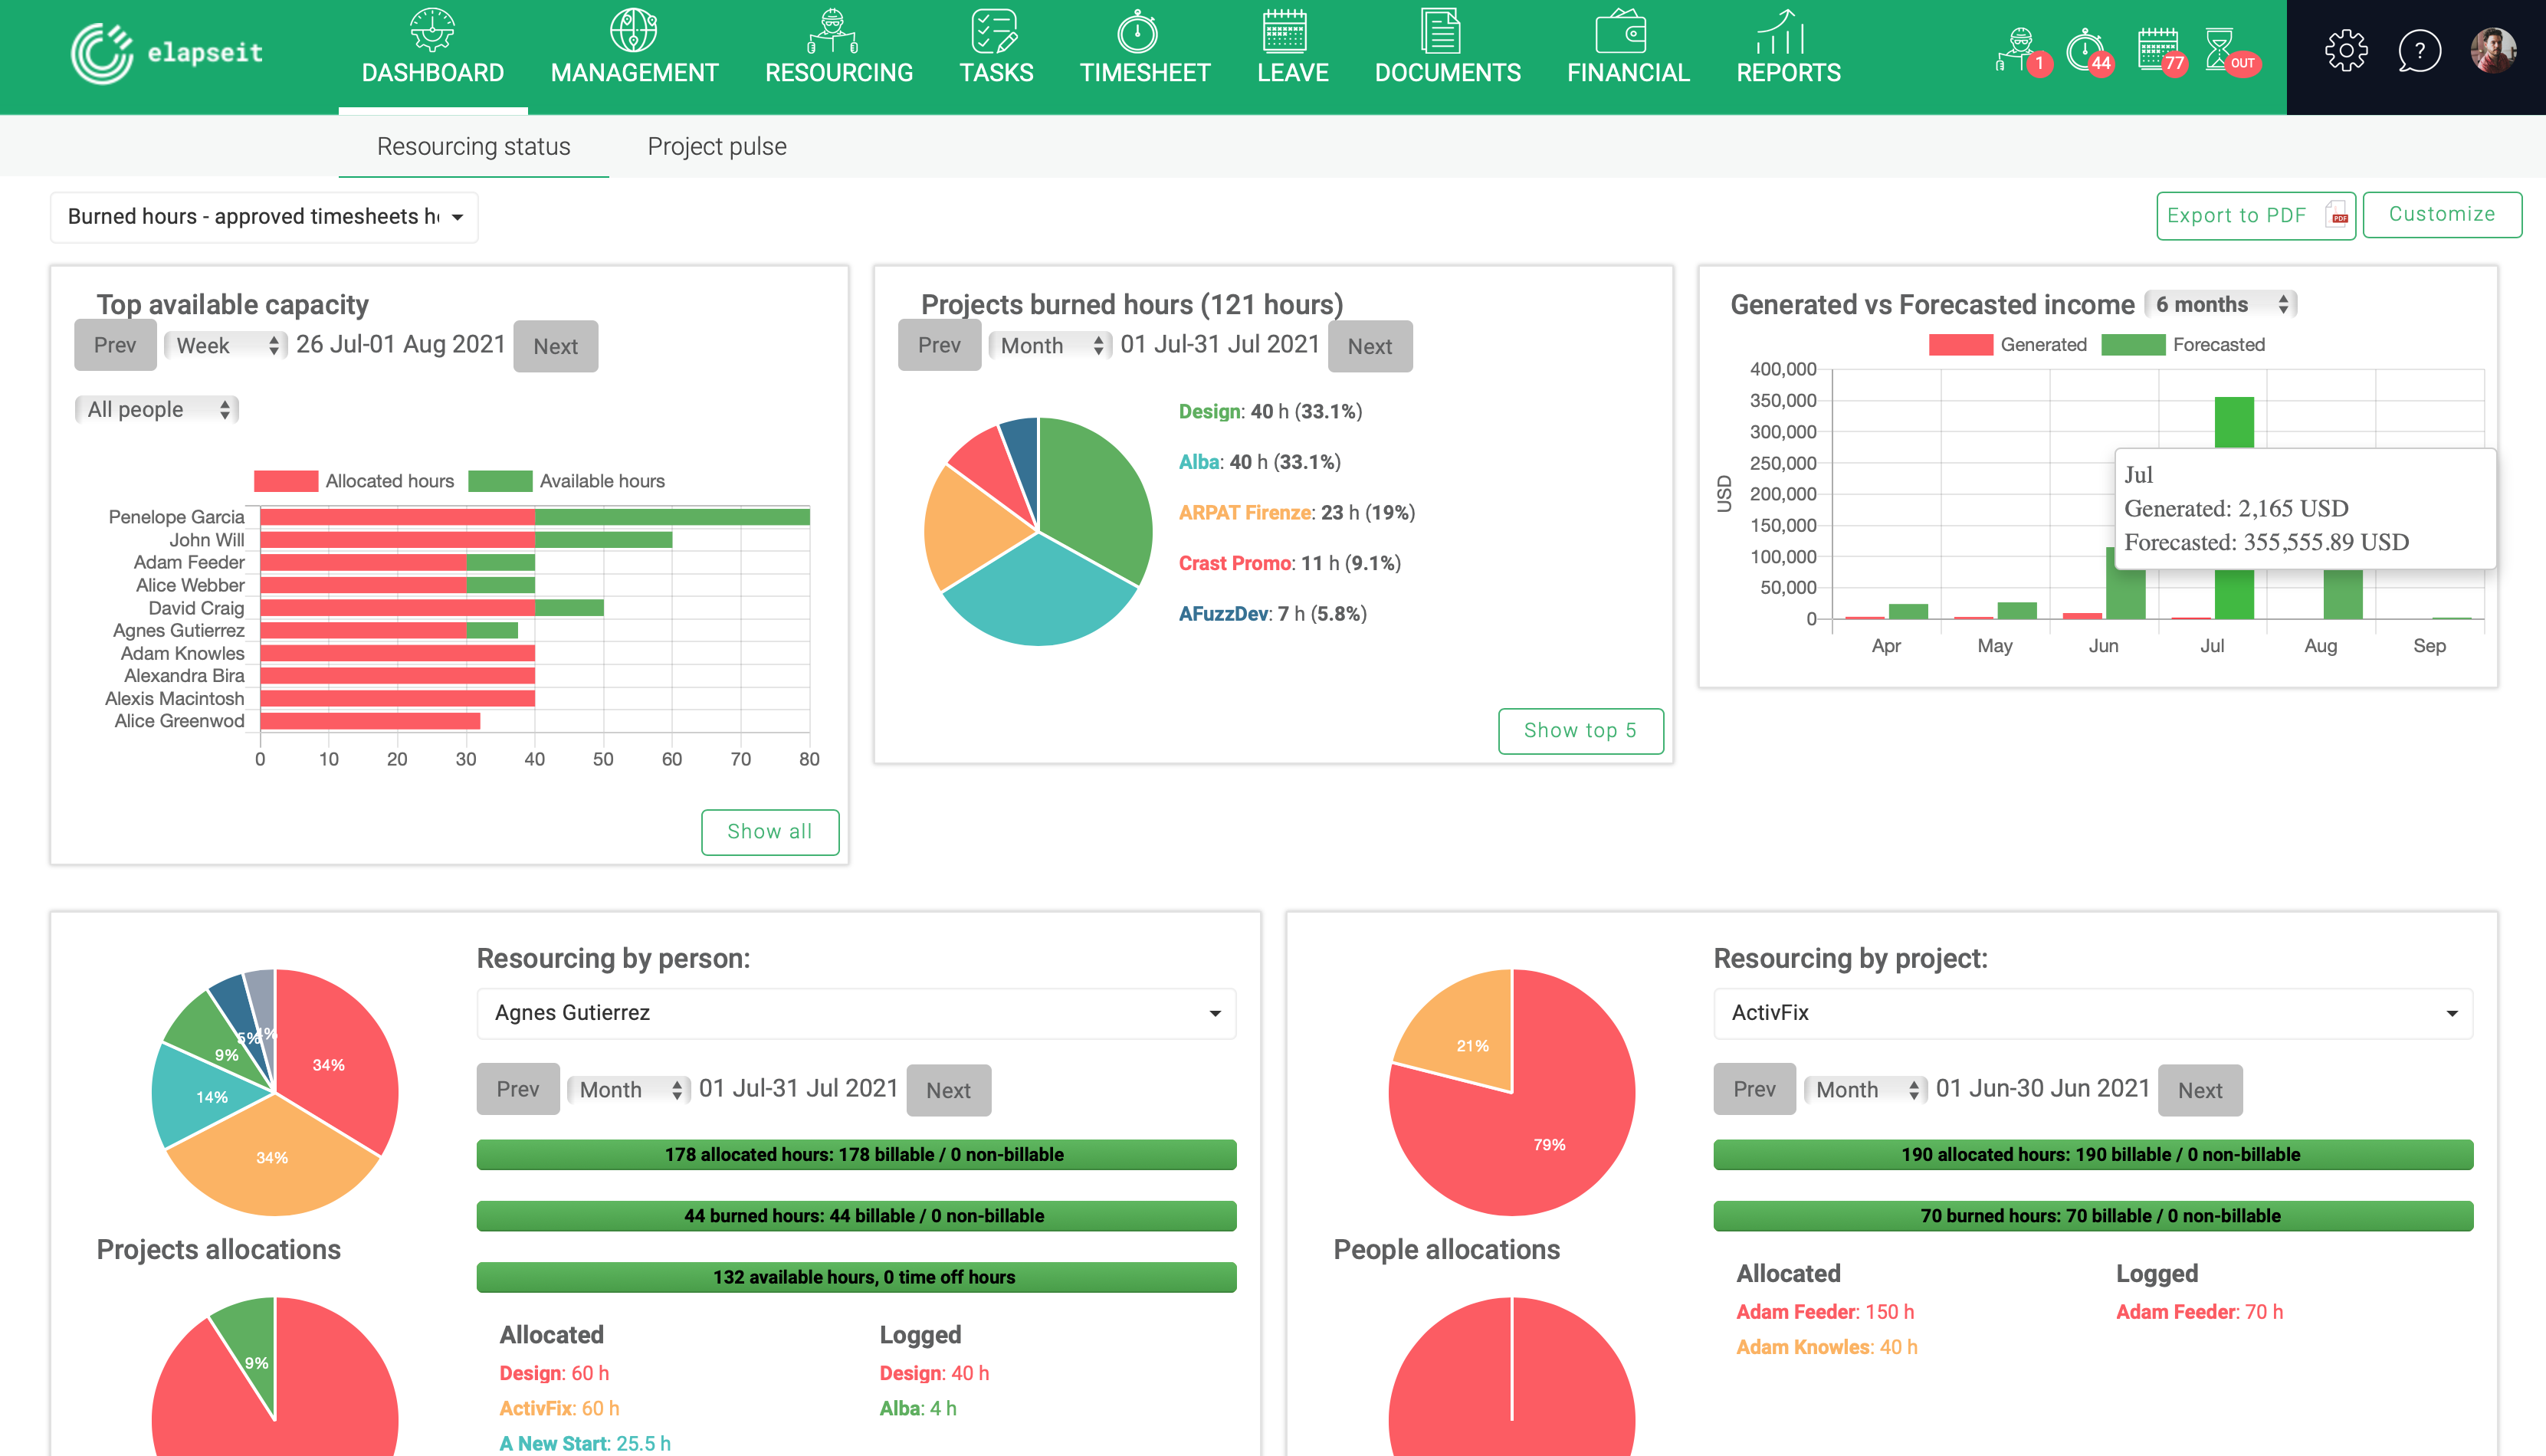Open the calendar notifications with badge 77
This screenshot has height=1456, width=2546.
2158,50
